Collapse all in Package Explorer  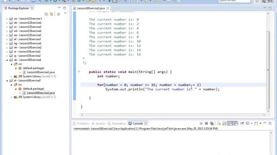(46, 14)
